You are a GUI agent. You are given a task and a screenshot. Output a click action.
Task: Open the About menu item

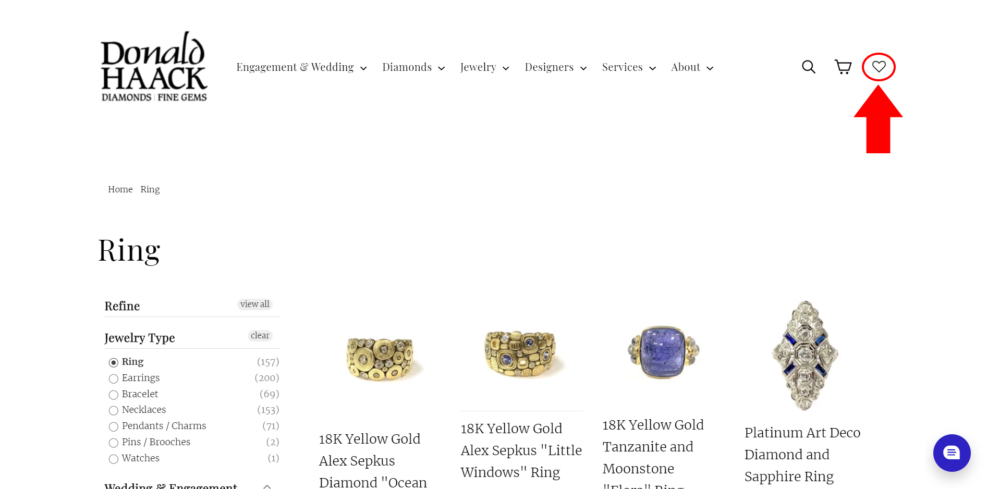pyautogui.click(x=692, y=67)
